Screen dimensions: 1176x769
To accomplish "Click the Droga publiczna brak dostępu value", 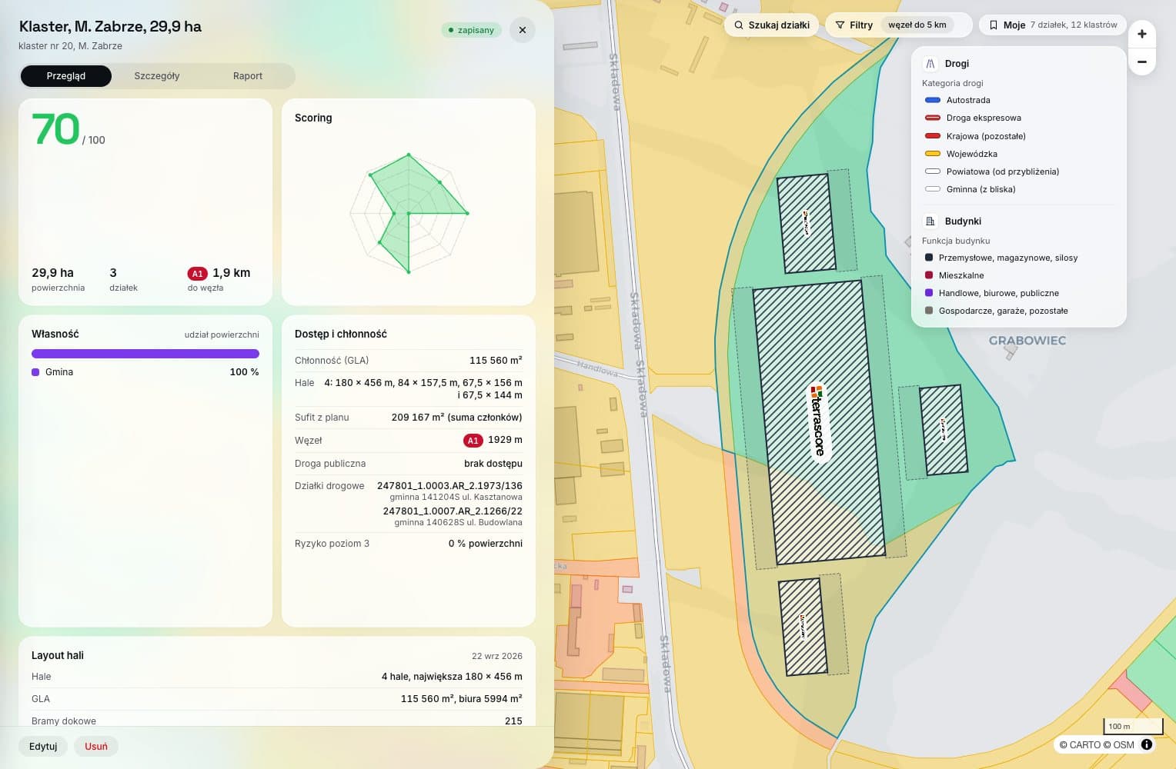I will (x=493, y=464).
